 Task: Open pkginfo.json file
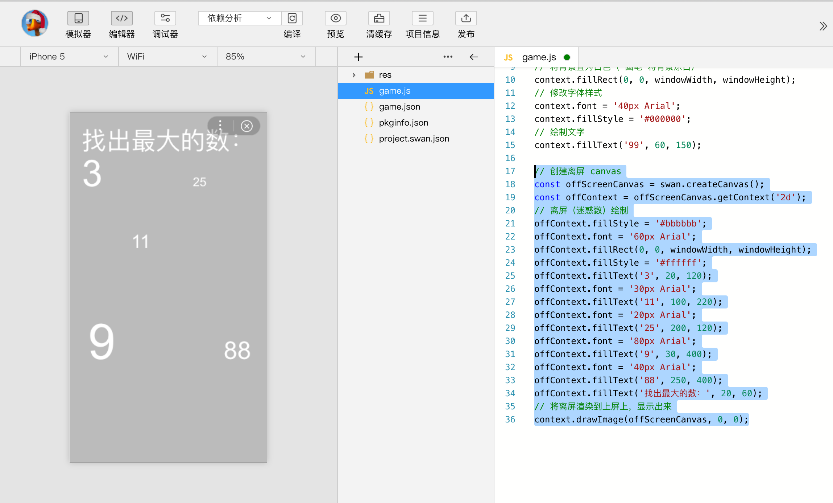coord(416,123)
